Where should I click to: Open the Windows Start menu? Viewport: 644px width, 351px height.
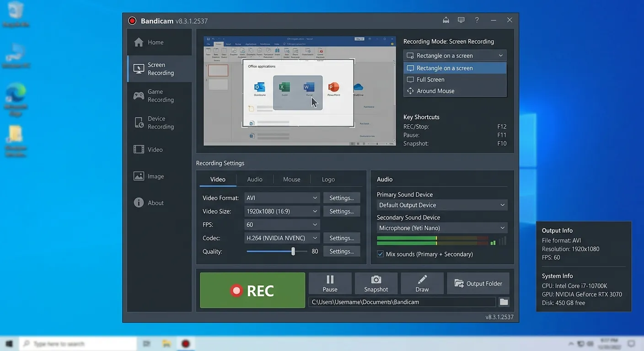pos(9,344)
